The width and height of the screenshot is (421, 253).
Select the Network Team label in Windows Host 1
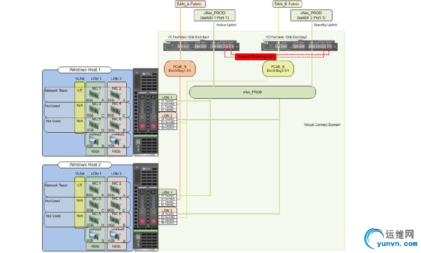coord(56,91)
